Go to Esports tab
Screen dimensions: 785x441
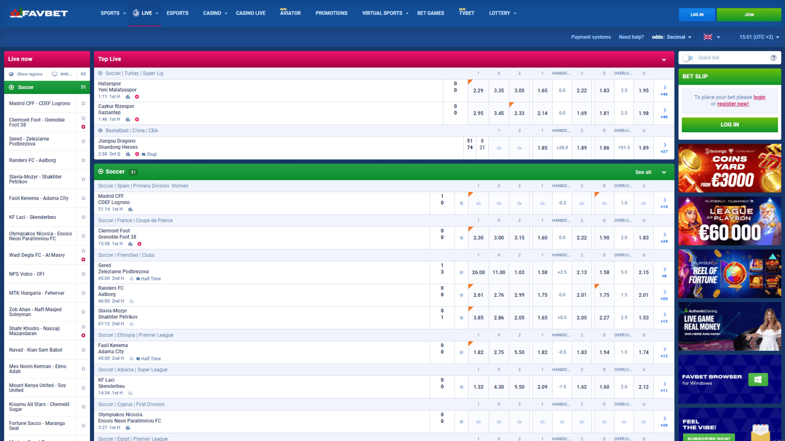[177, 13]
